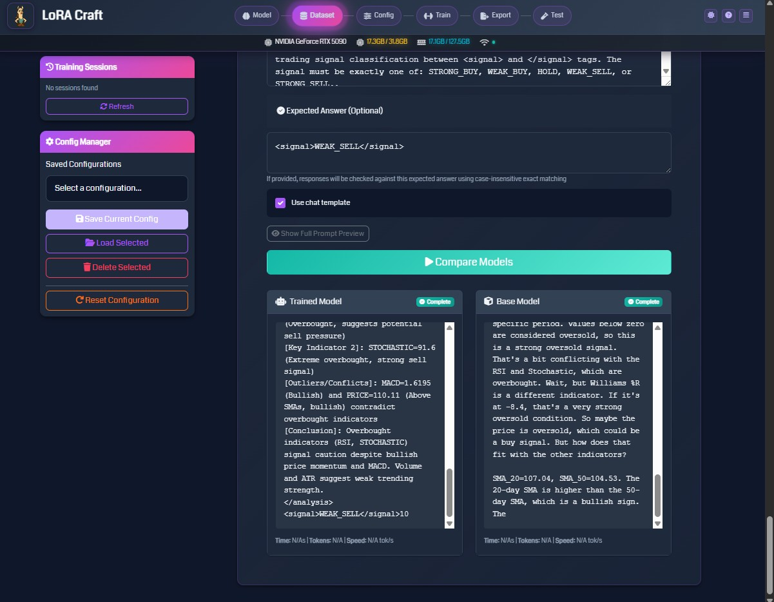774x602 pixels.
Task: Uncheck the Use chat template checkbox
Action: pyautogui.click(x=280, y=202)
